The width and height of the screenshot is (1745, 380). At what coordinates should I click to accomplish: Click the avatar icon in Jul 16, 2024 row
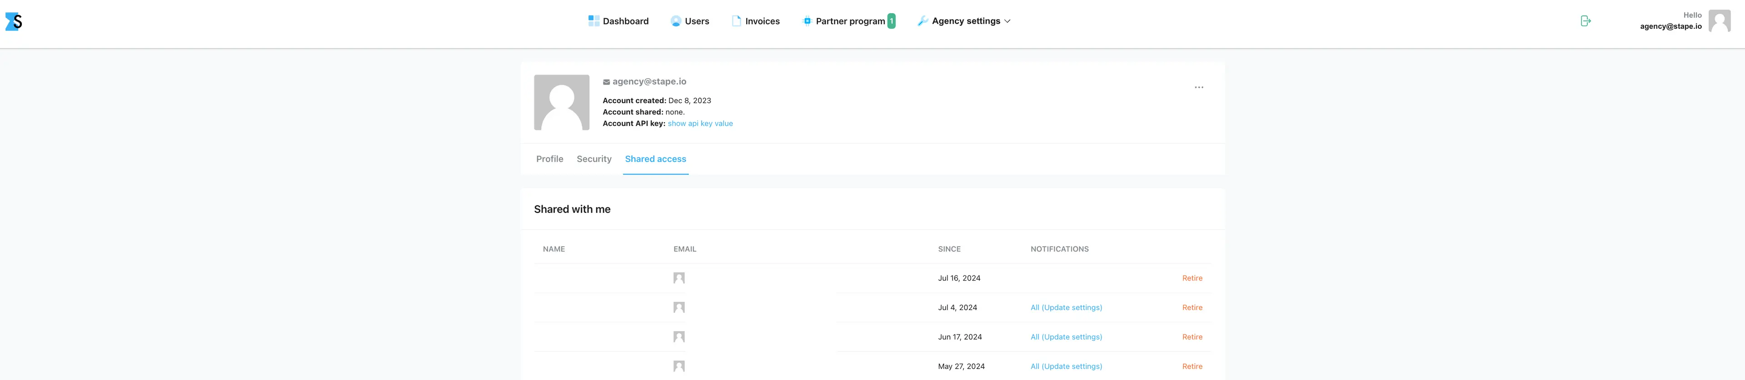[679, 278]
